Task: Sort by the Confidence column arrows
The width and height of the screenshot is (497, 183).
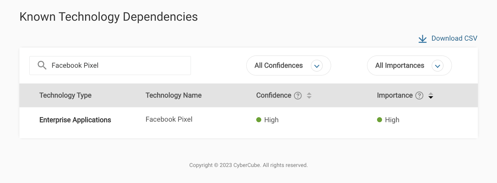Action: click(x=309, y=96)
